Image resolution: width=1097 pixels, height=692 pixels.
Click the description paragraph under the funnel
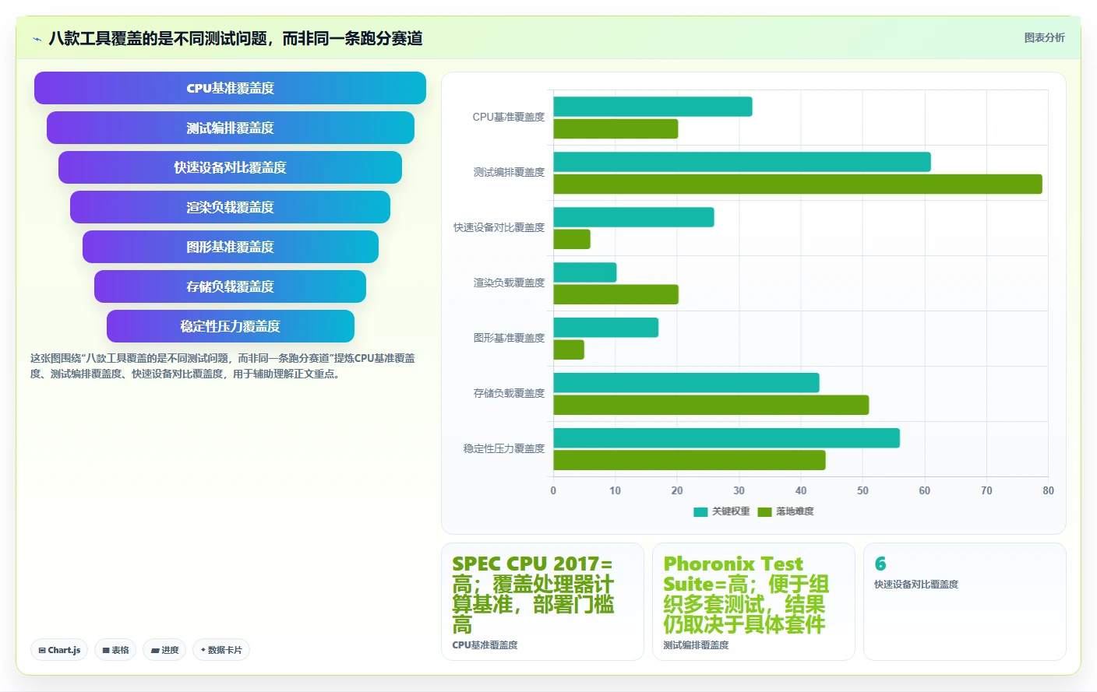click(223, 366)
